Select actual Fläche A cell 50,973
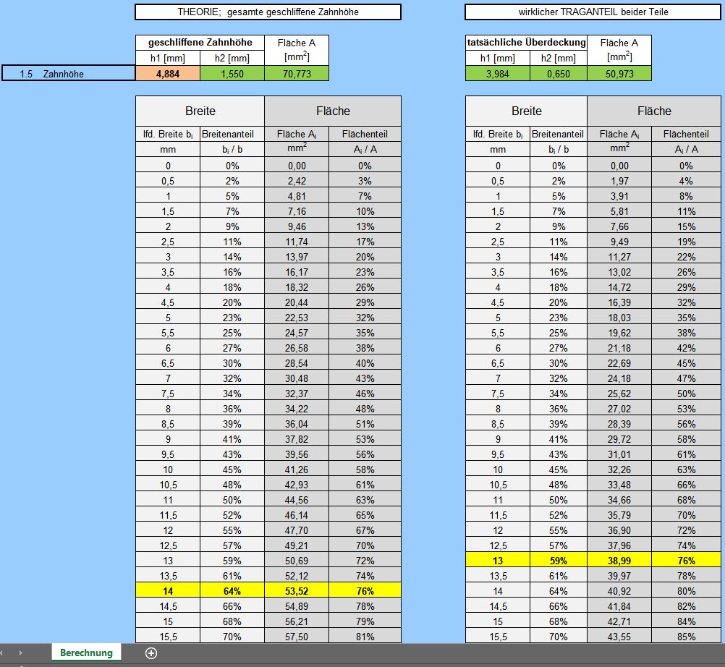 tap(619, 74)
